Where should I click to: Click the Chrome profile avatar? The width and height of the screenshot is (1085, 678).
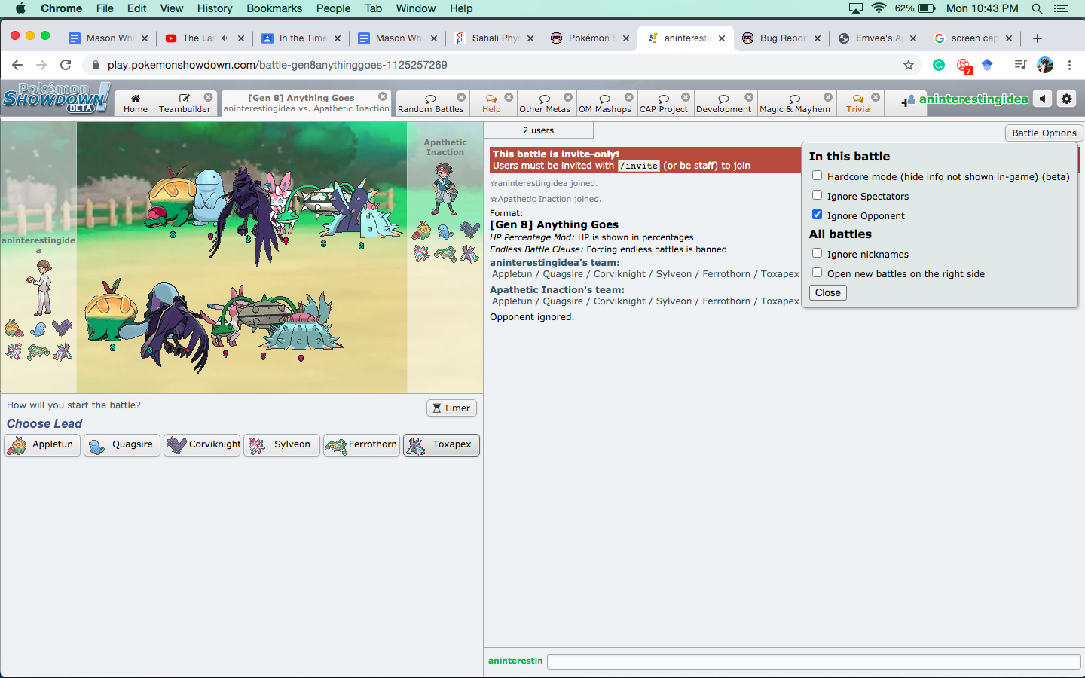1045,65
